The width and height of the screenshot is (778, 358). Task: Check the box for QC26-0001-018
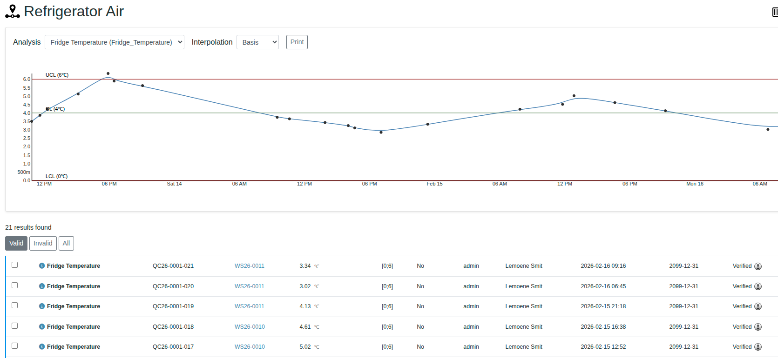(x=15, y=326)
